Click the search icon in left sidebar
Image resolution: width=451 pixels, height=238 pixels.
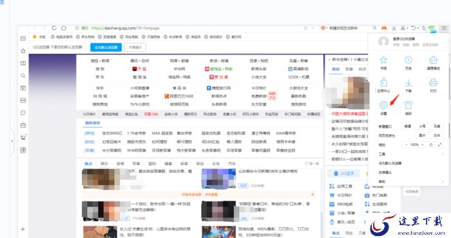(23, 76)
